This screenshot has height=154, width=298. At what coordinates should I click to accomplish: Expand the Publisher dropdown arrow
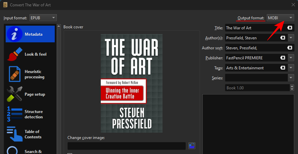(x=291, y=58)
